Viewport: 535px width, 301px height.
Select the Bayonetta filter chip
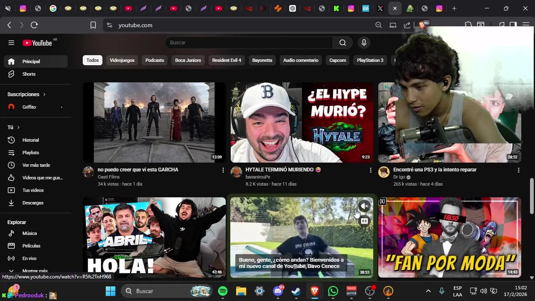pos(262,60)
